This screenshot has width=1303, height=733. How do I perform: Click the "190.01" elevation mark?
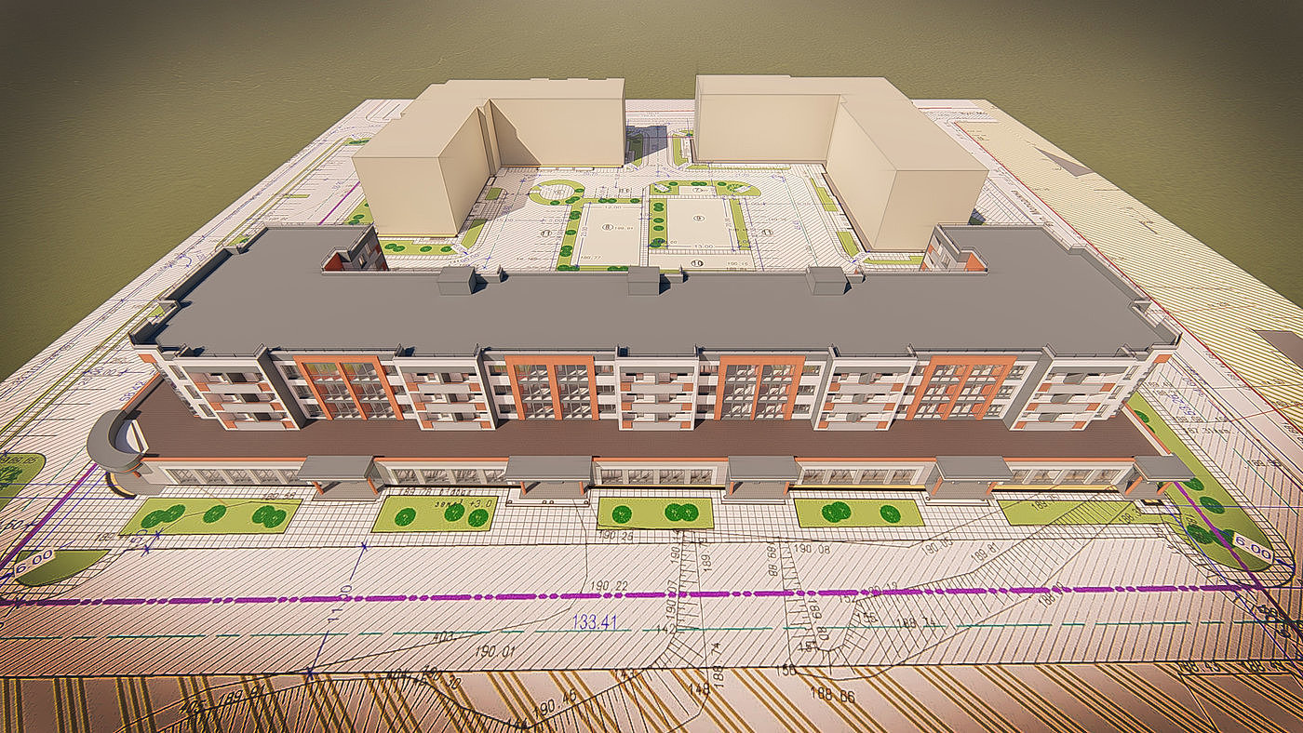click(494, 650)
